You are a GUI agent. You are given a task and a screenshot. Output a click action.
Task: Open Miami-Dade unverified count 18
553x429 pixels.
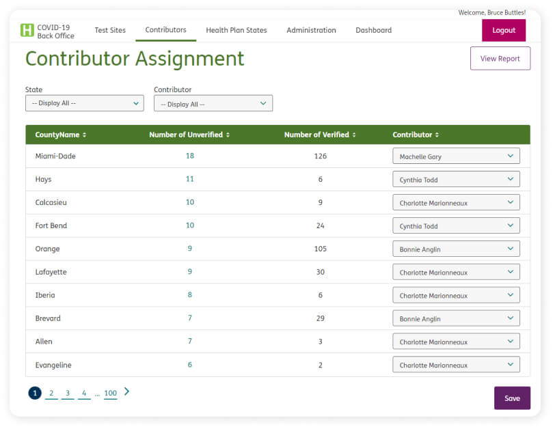pyautogui.click(x=190, y=156)
